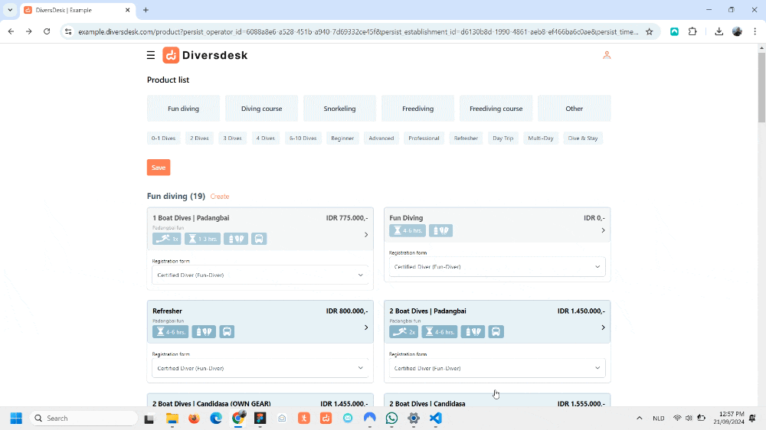Toggle the Dive & Stay filter tag
The image size is (766, 430).
coord(583,138)
